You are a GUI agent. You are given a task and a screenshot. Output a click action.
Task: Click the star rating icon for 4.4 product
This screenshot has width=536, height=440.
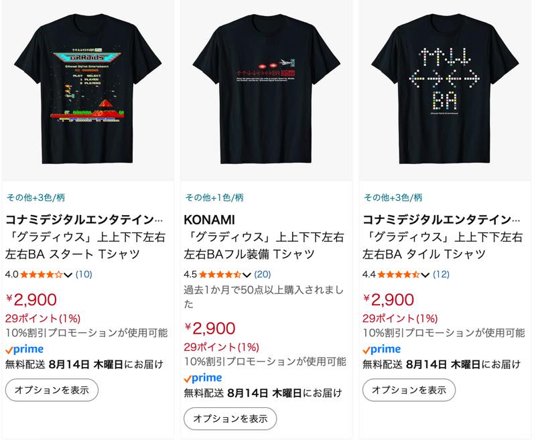(399, 275)
